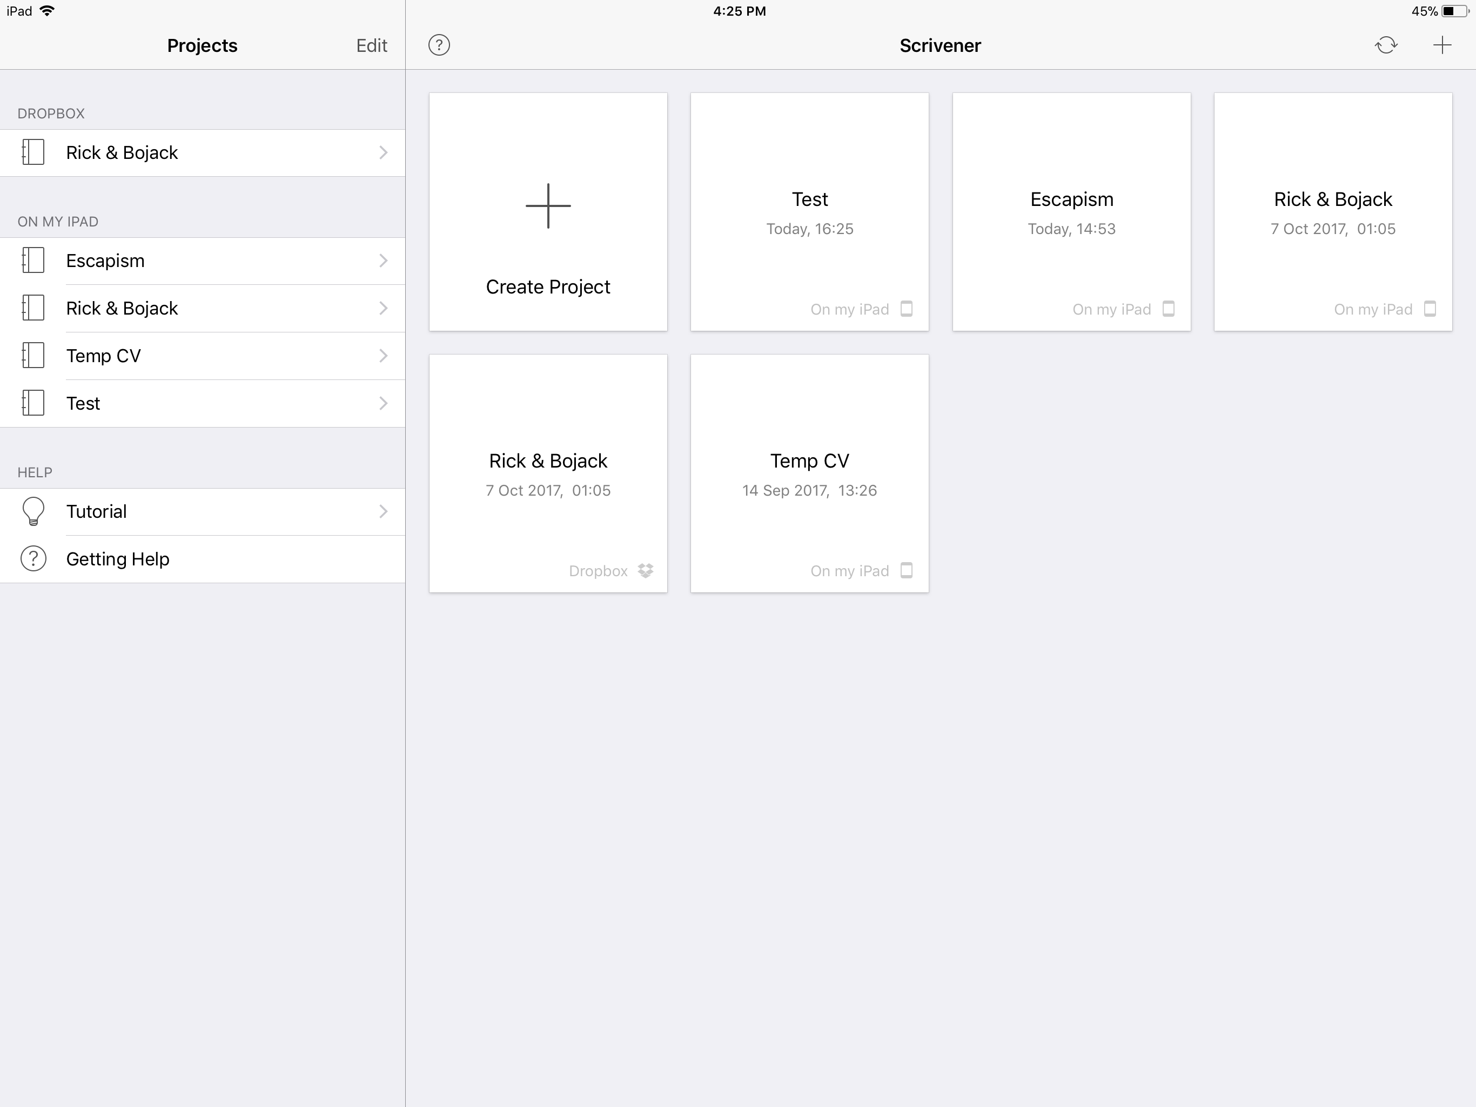
Task: Tap the iPad device icon on Temp CV card
Action: pyautogui.click(x=906, y=570)
